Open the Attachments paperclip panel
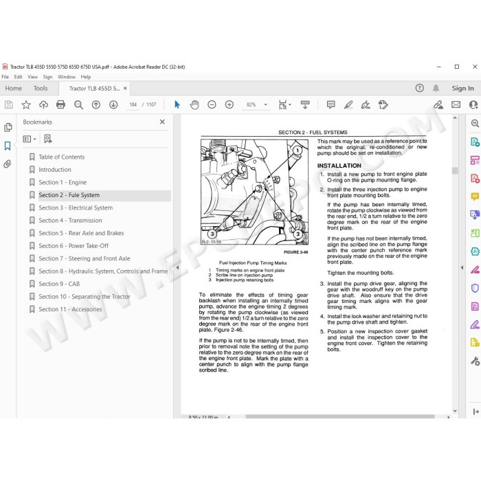 8,164
